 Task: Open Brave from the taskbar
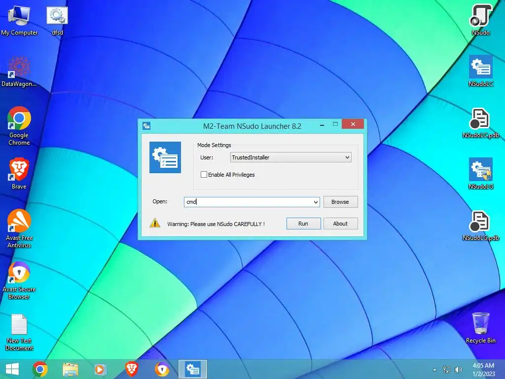pos(131,369)
